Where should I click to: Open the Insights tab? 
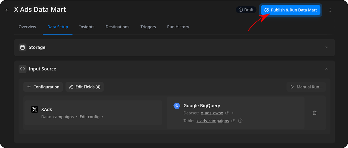87,27
